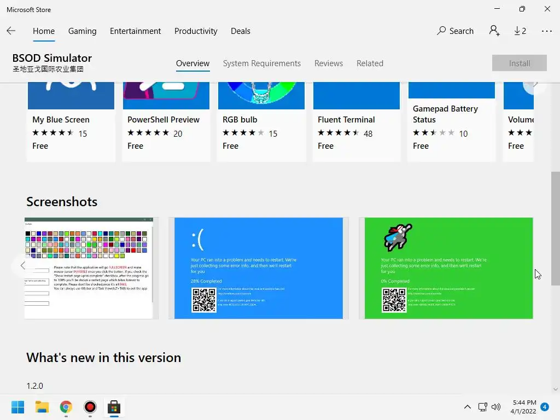Click RGB bulb rating count 15
560x420 pixels.
coord(273,133)
